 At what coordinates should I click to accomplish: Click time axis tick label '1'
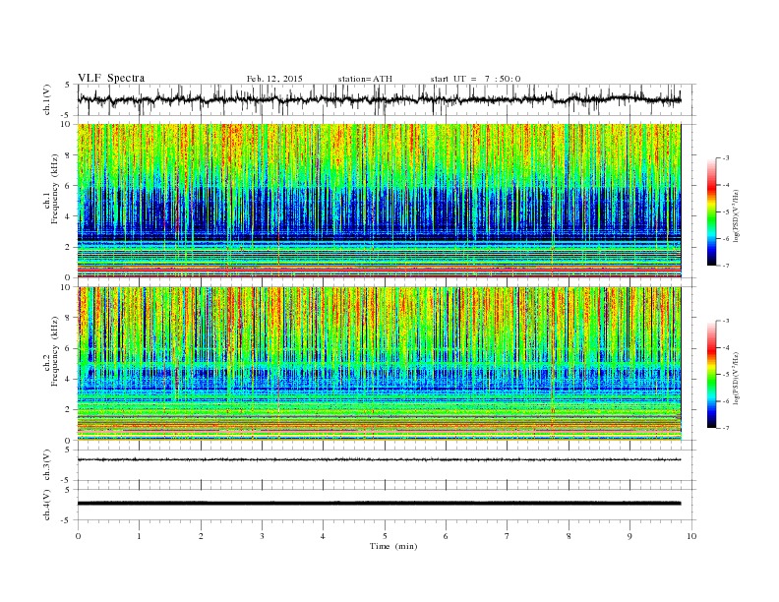[x=139, y=536]
